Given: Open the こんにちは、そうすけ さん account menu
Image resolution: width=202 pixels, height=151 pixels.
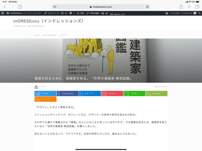Looking at the screenshot, I should tap(183, 13).
